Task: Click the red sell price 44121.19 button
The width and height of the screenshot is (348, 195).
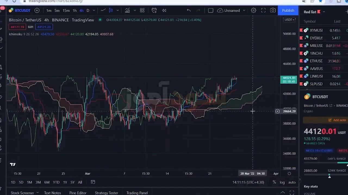Action: pos(17,27)
